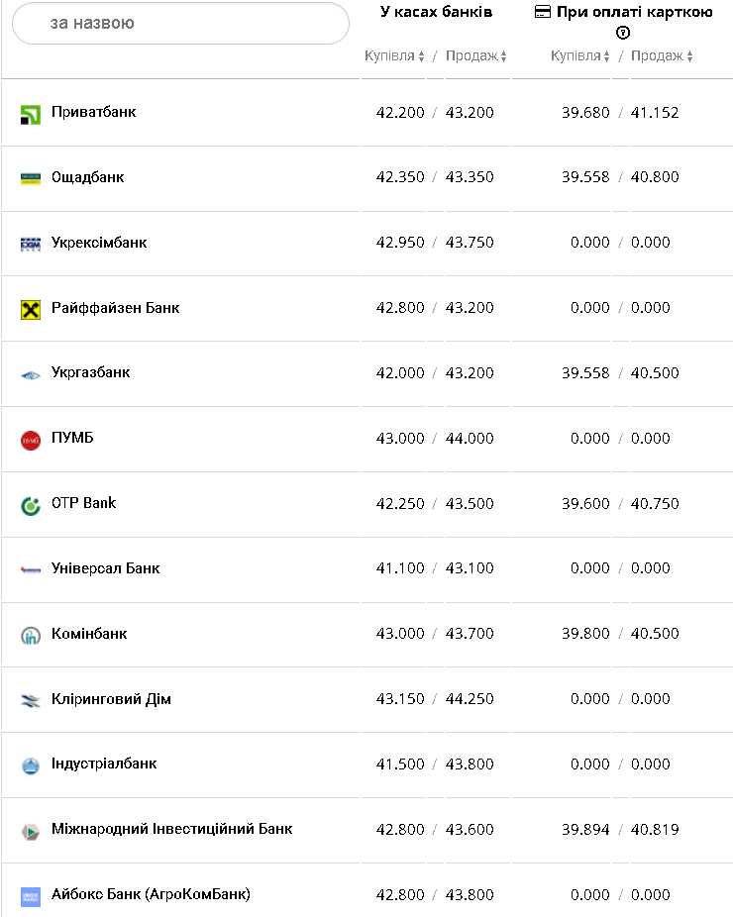Image resolution: width=733 pixels, height=917 pixels.
Task: Sort by cash desk Купівля rate
Action: pos(394,56)
